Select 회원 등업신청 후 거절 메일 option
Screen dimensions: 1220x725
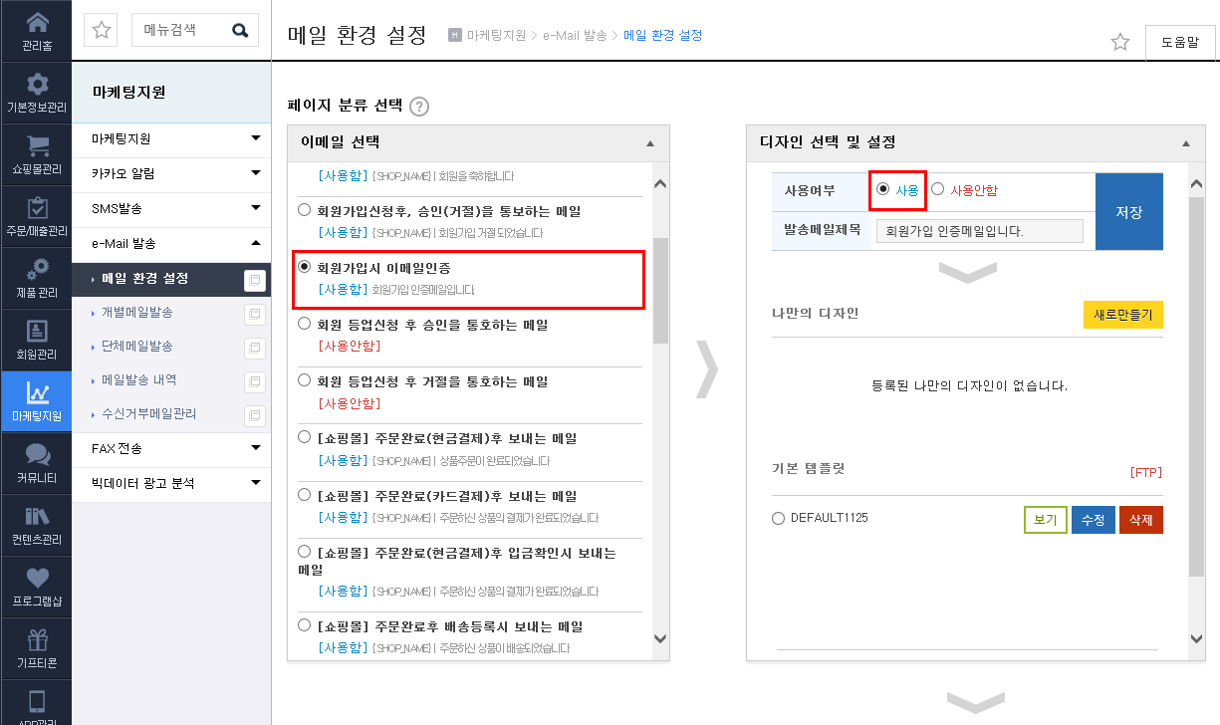[305, 381]
